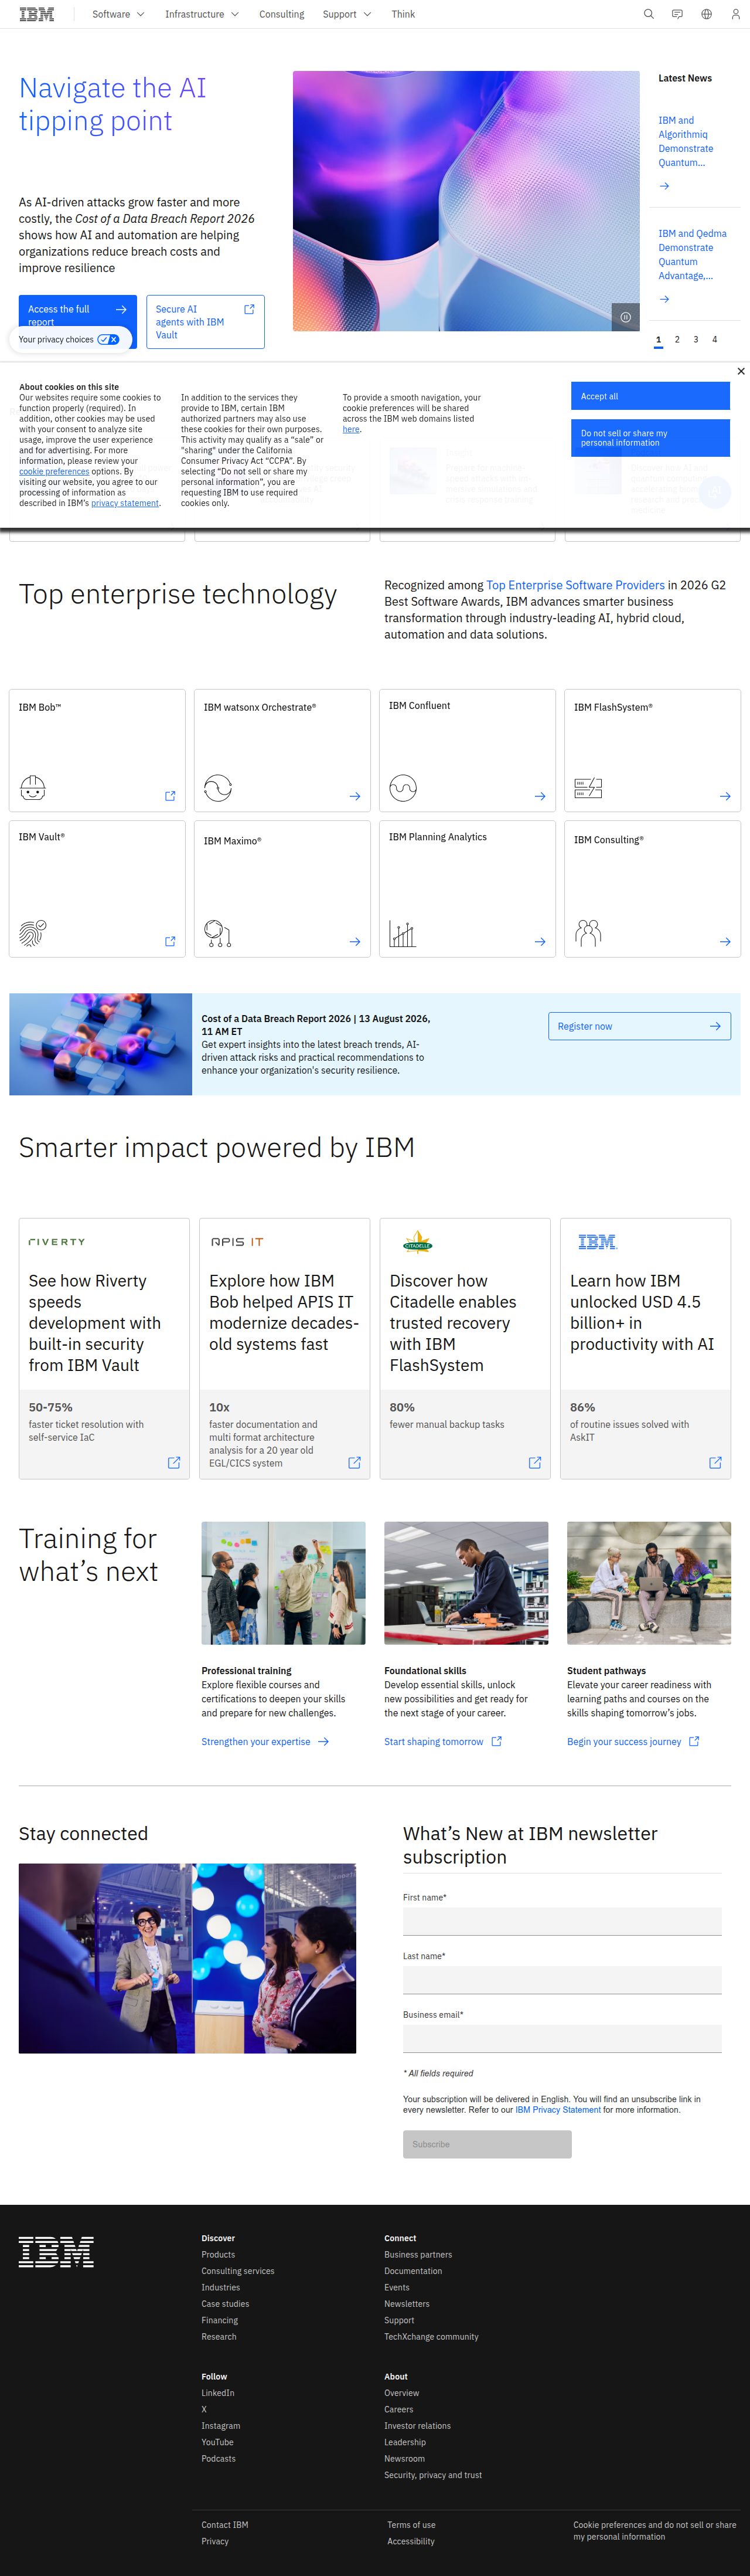Pause the hero animation
Screen dimensions: 750x2576
pos(625,317)
